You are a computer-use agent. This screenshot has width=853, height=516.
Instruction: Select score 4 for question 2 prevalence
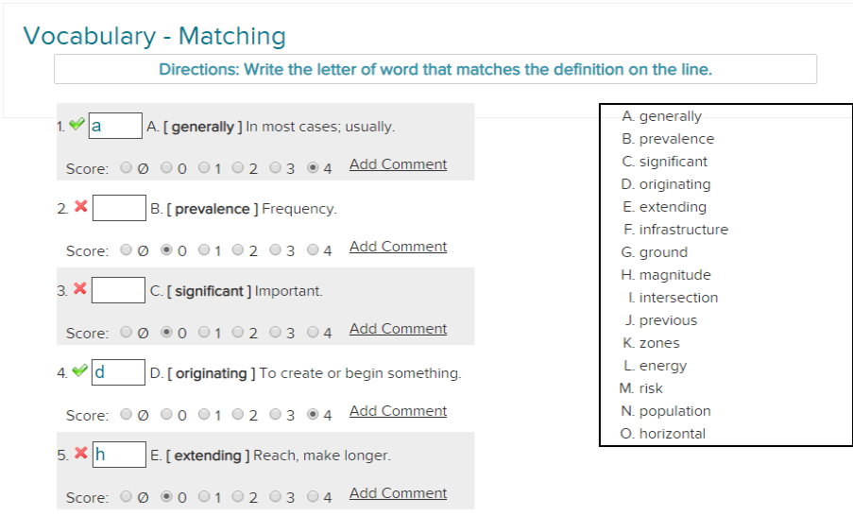pos(313,249)
